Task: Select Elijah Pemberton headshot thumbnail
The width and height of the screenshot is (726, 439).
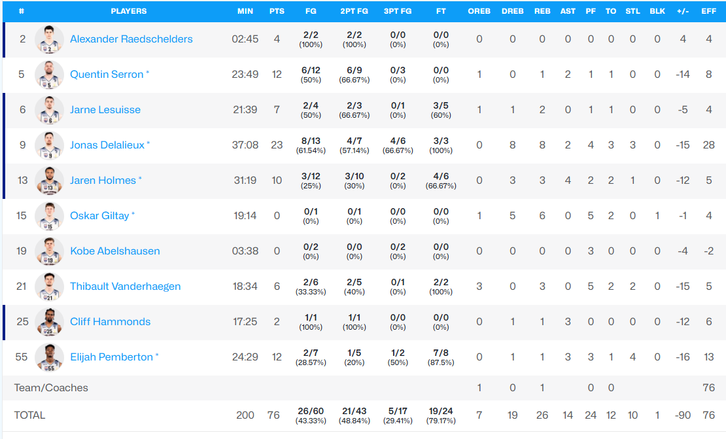Action: [49, 357]
